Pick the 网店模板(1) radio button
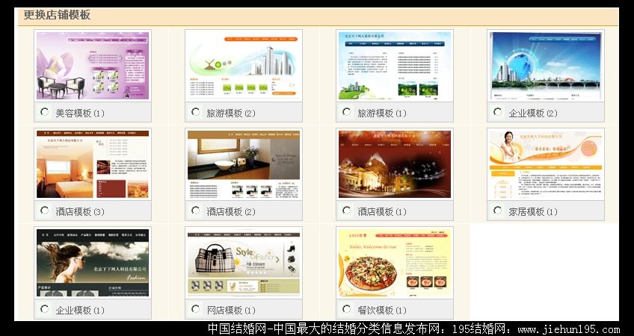Screen dimensions: 634x336 point(196,309)
